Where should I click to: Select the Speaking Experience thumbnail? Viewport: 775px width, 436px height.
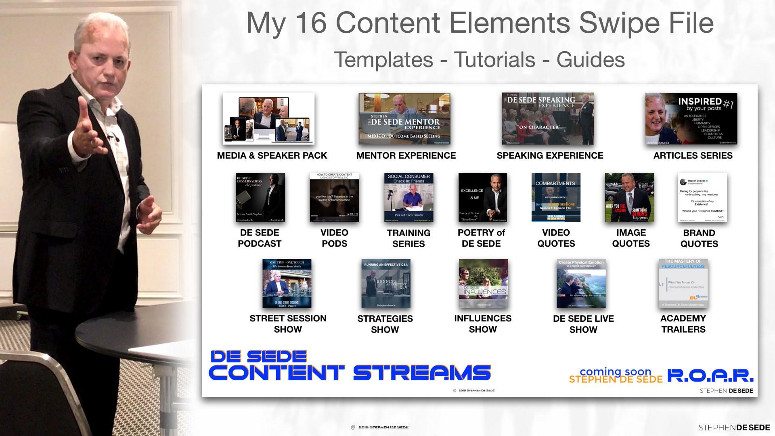coord(548,119)
